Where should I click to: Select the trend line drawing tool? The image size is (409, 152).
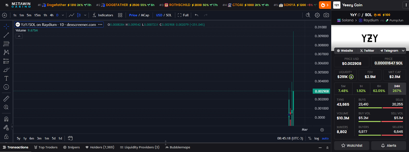(x=6, y=35)
